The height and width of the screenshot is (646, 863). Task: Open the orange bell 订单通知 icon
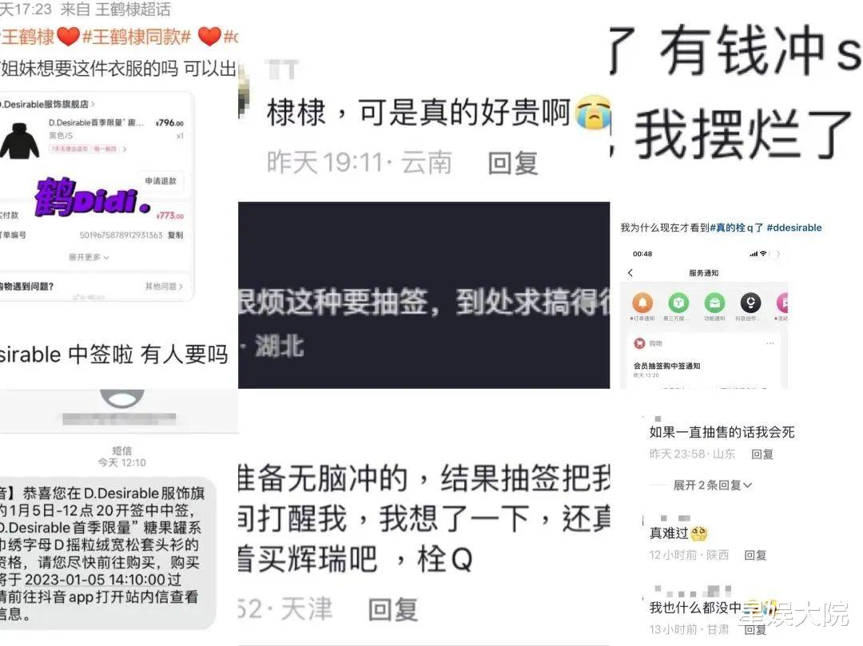(642, 303)
